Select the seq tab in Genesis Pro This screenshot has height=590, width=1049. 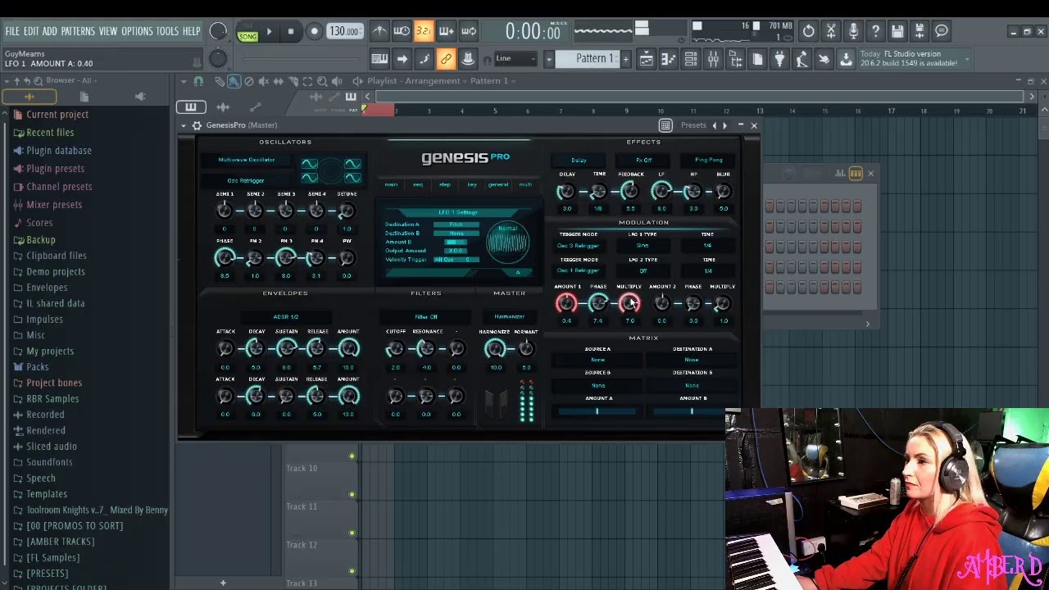coord(418,185)
